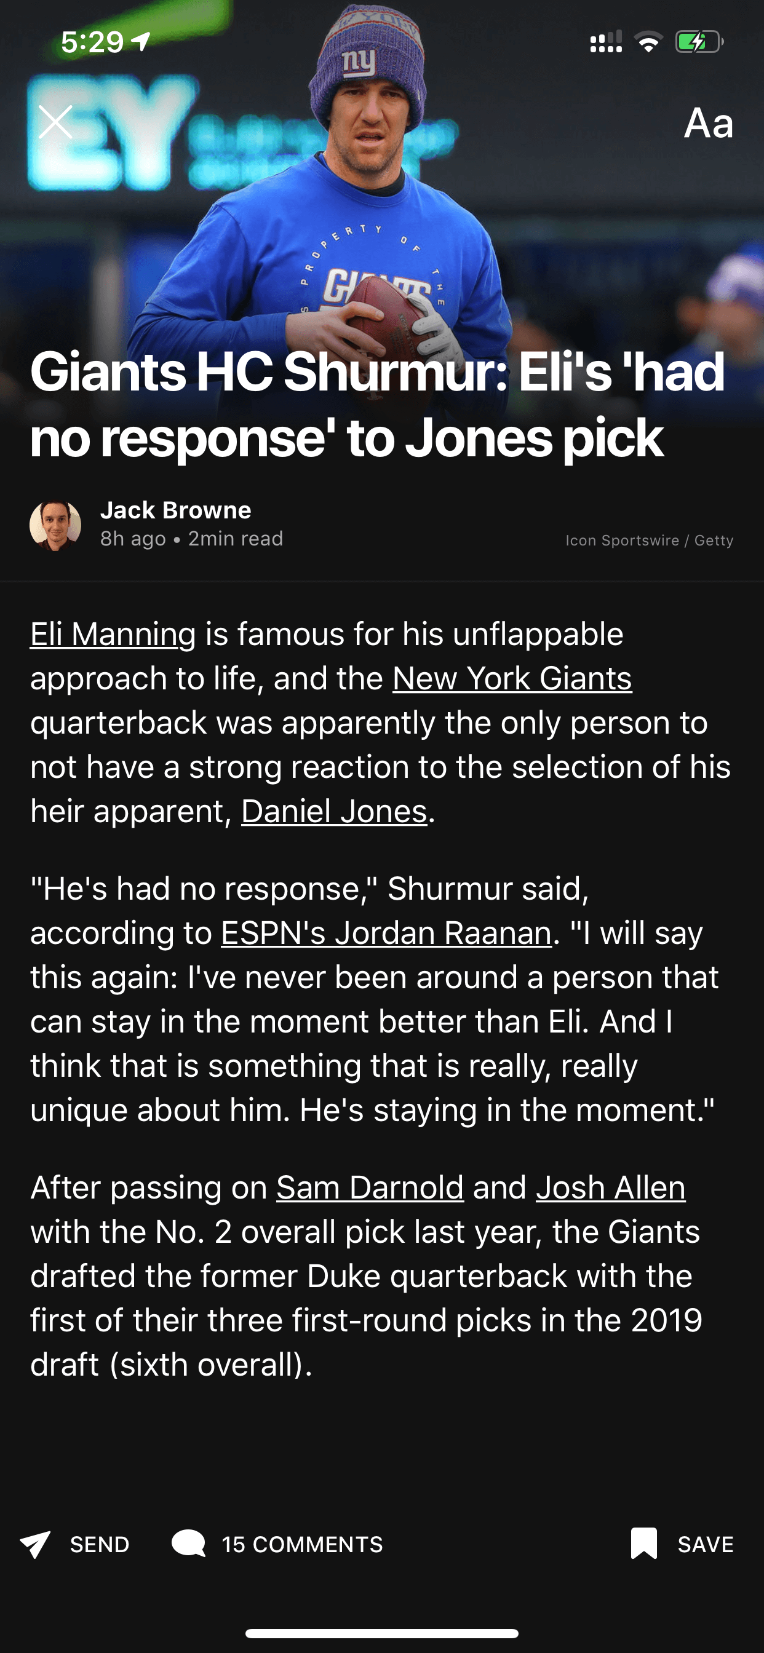
Task: Tap the cellular signal dots icon
Action: coord(605,42)
